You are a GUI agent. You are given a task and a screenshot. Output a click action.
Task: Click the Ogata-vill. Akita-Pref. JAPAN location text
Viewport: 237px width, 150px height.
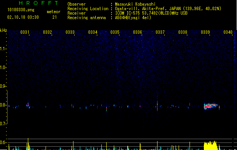(x=168, y=9)
